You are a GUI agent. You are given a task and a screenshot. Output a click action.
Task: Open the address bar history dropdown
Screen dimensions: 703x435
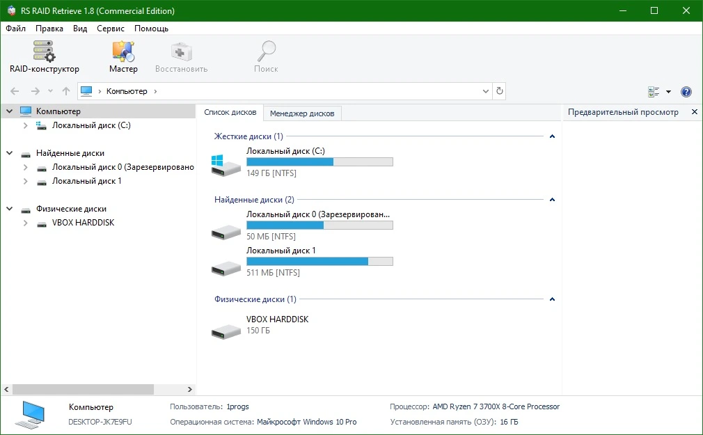pos(486,91)
